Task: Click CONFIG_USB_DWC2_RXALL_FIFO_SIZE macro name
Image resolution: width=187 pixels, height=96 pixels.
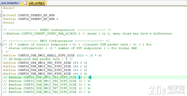Action: click(46, 56)
